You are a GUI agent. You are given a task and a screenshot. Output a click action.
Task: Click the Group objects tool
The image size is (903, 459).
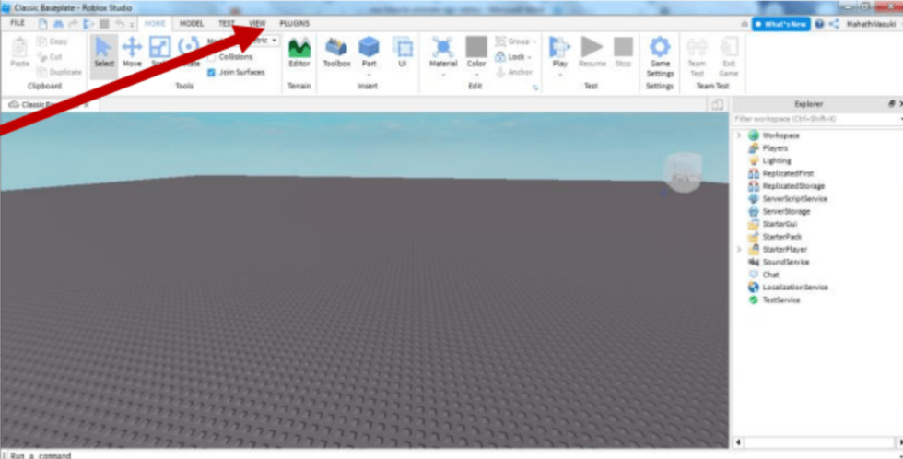[515, 41]
